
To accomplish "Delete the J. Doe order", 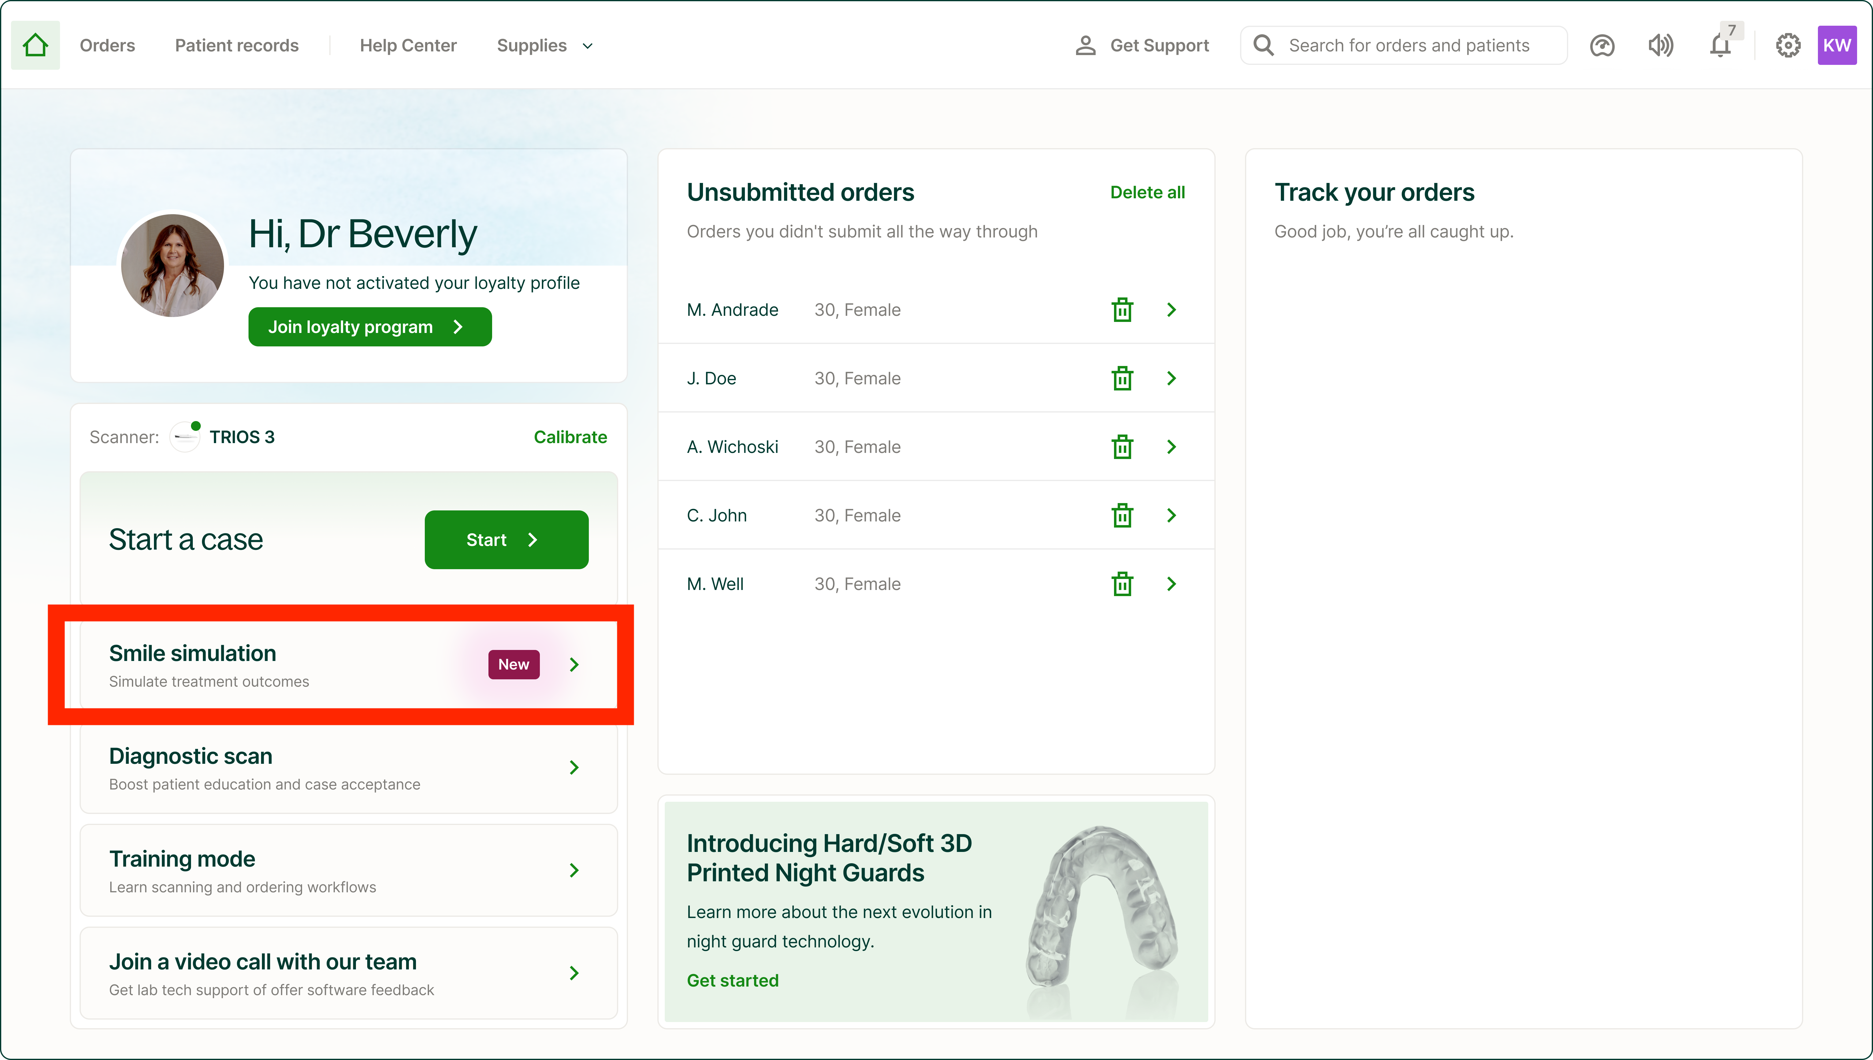I will [x=1122, y=378].
